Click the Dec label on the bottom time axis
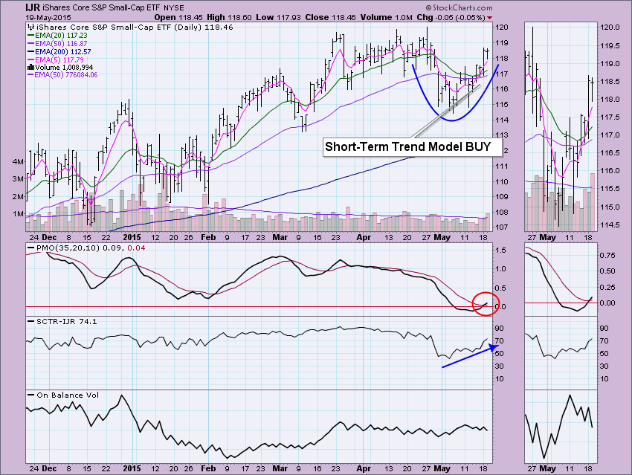 click(49, 468)
